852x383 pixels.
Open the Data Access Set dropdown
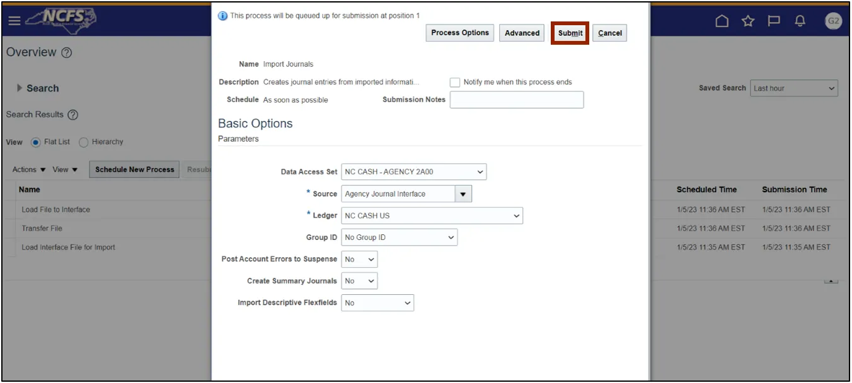pos(413,172)
